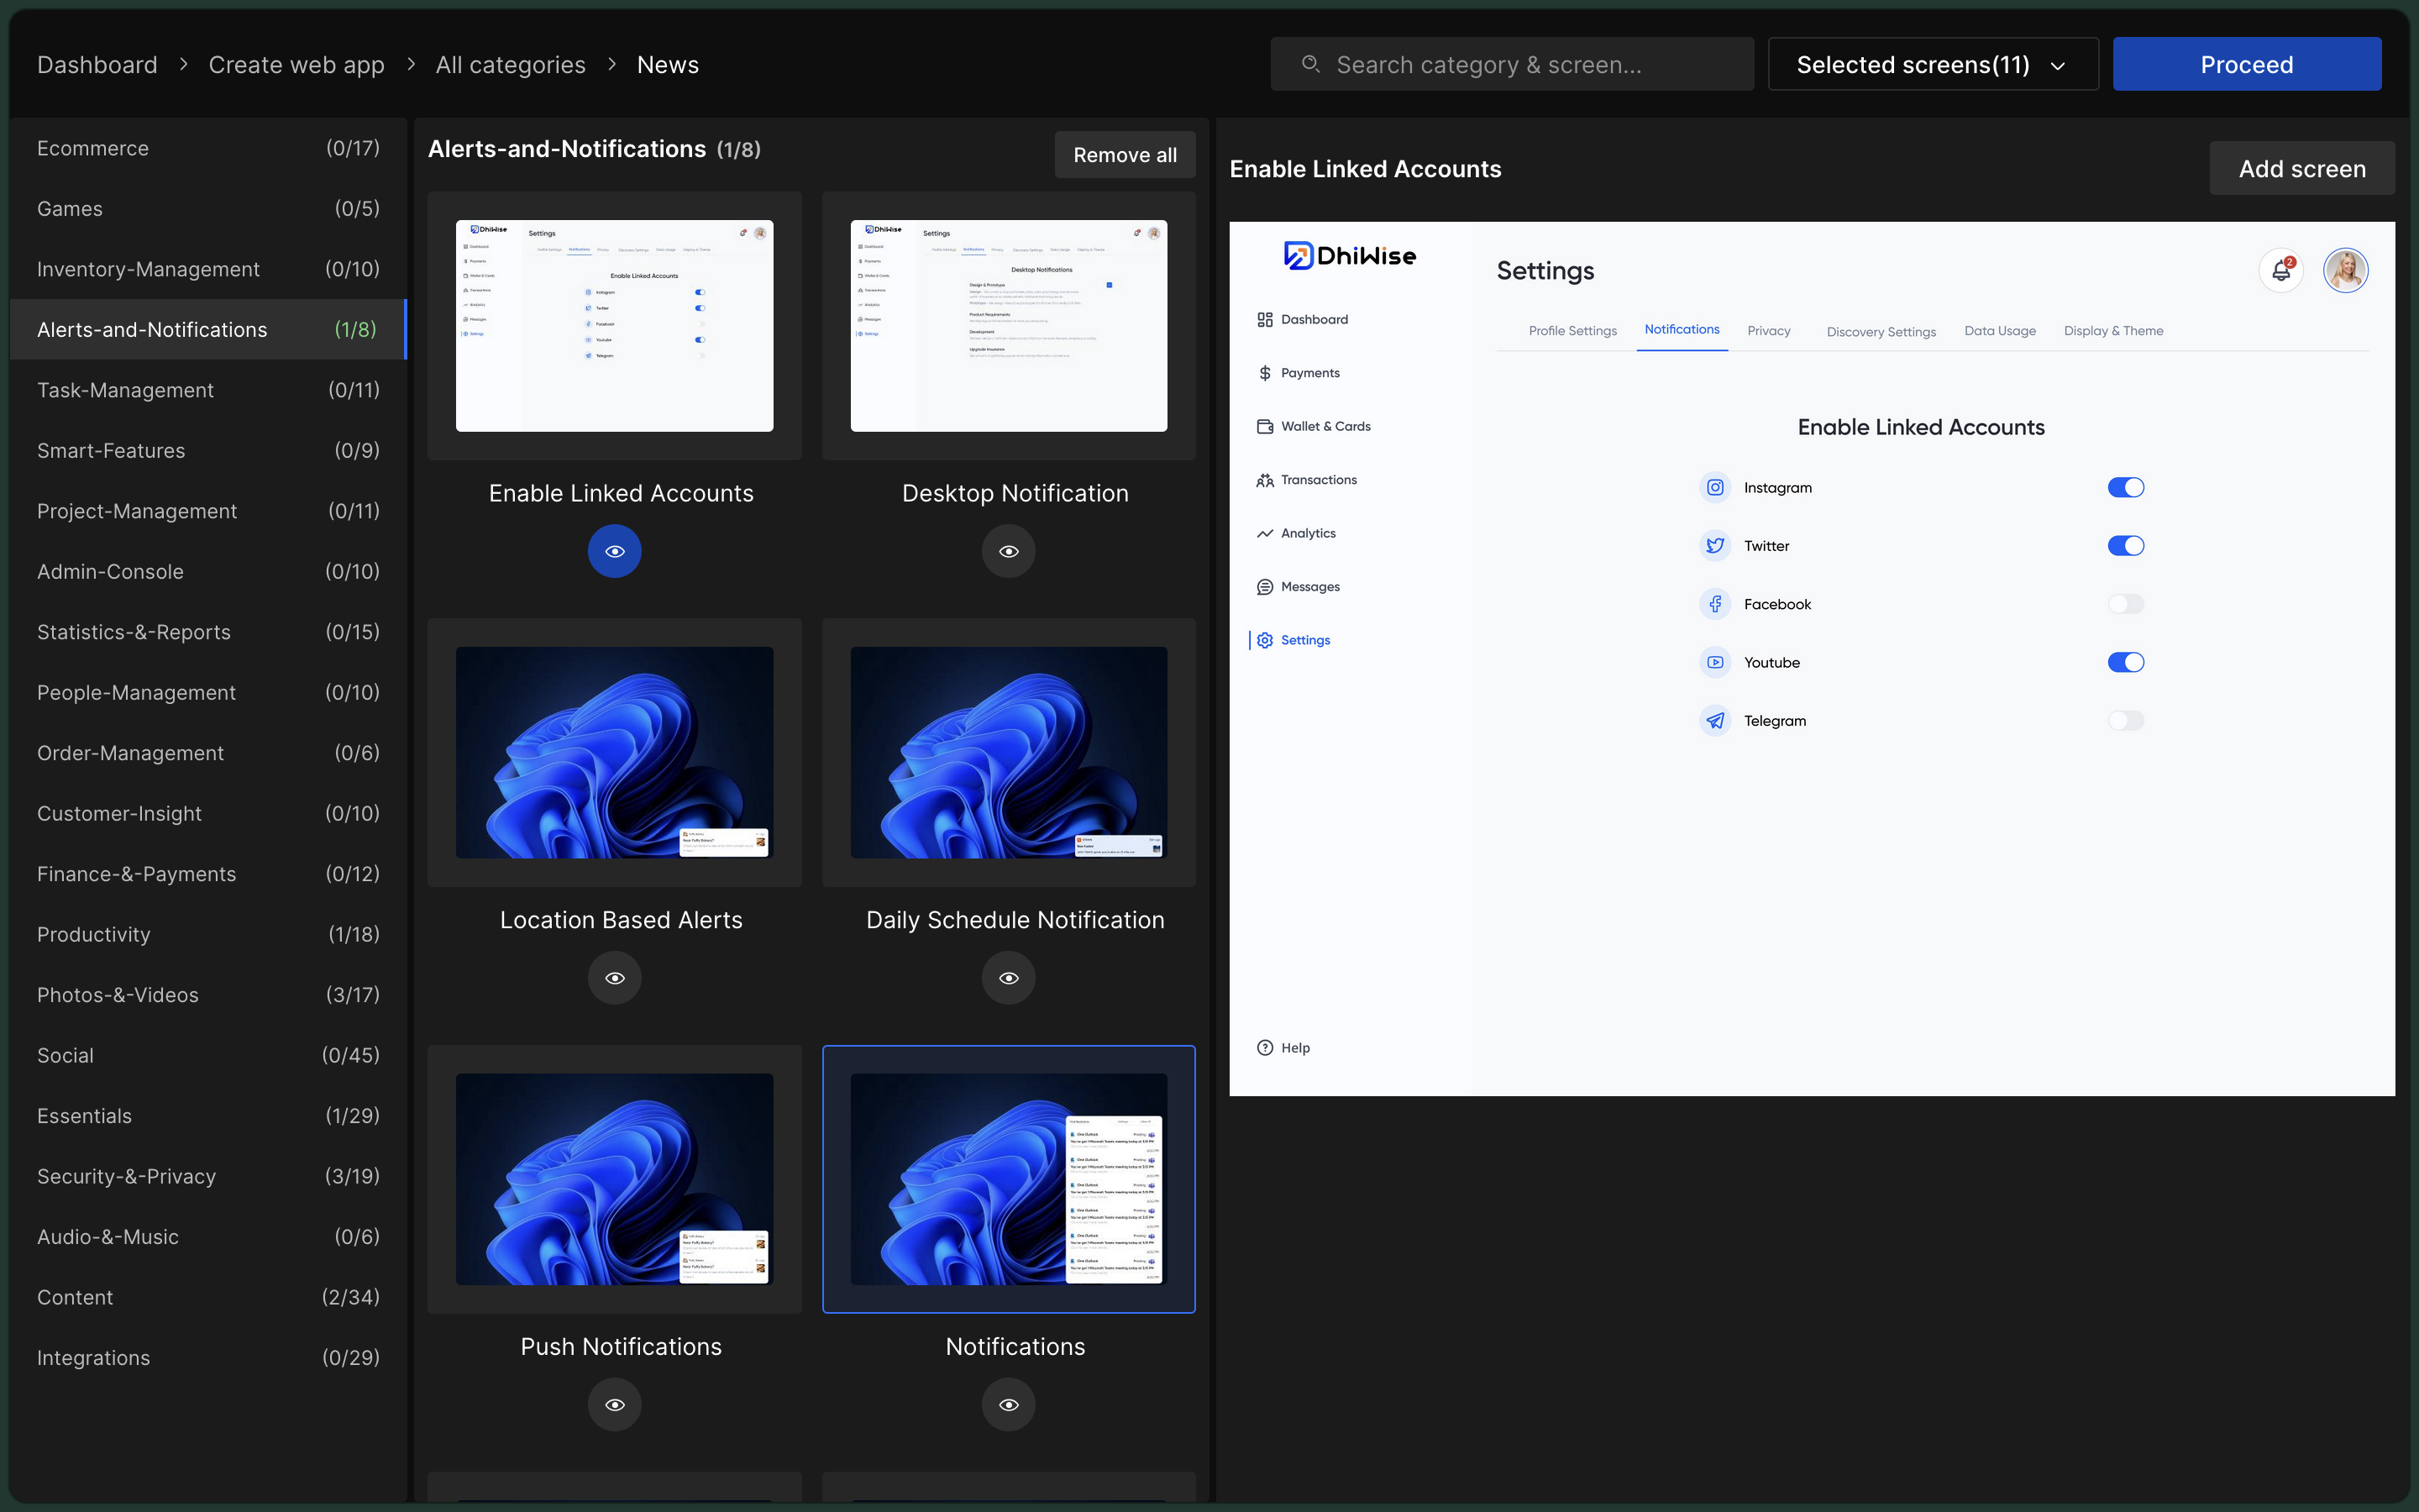This screenshot has width=2419, height=1512.
Task: Click the Messages sidebar icon
Action: (1264, 585)
